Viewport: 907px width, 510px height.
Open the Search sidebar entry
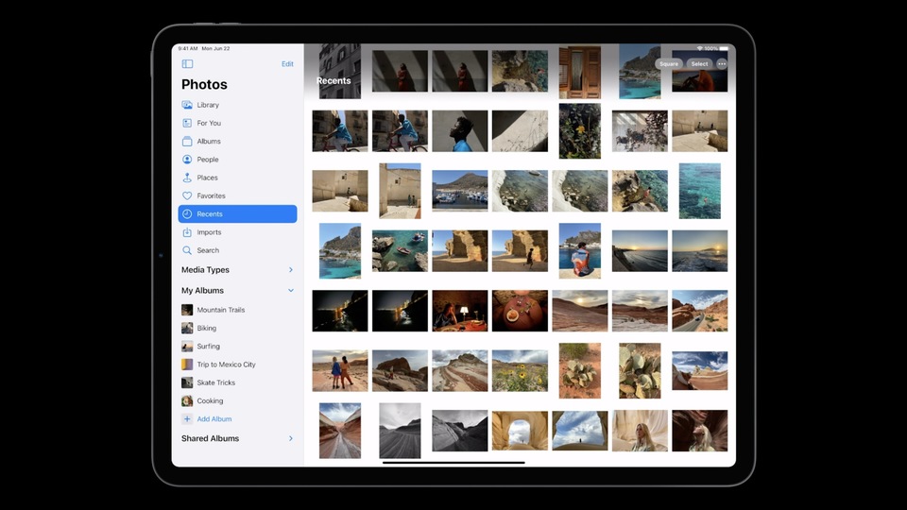tap(237, 250)
